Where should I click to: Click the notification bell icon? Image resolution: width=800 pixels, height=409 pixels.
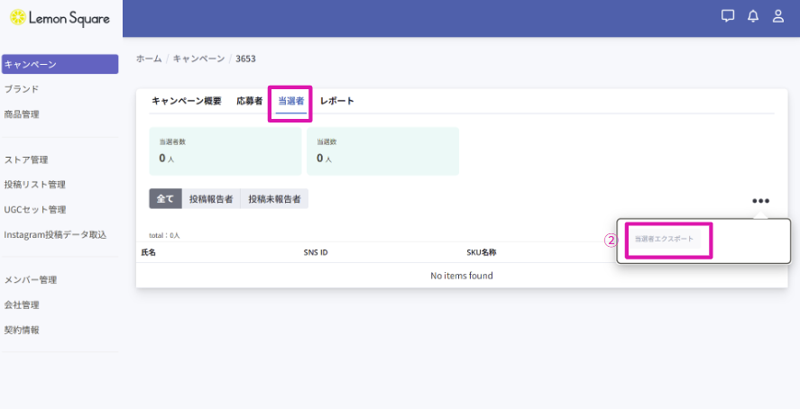click(x=753, y=16)
